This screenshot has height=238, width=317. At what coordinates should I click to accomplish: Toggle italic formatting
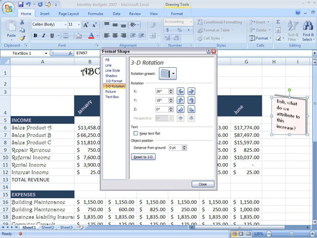tap(43, 36)
